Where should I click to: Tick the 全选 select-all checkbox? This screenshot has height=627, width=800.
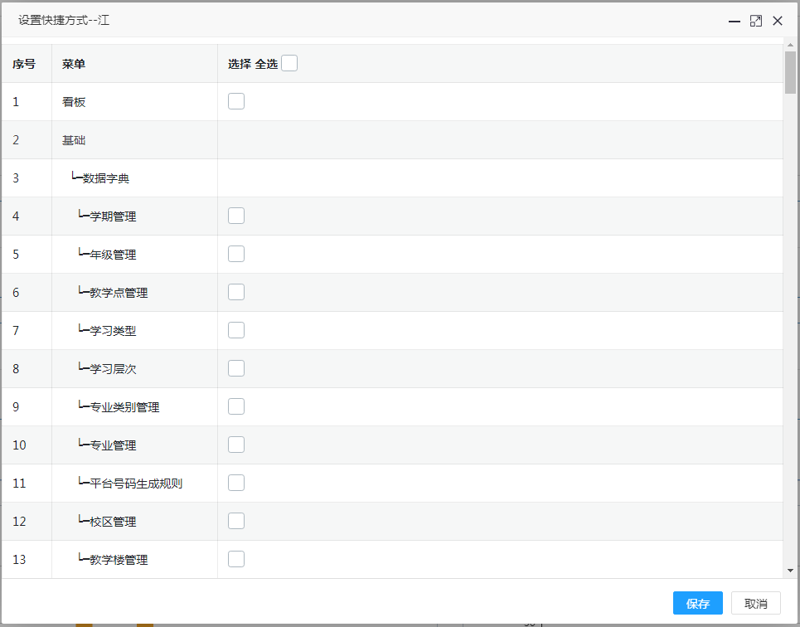(x=289, y=63)
